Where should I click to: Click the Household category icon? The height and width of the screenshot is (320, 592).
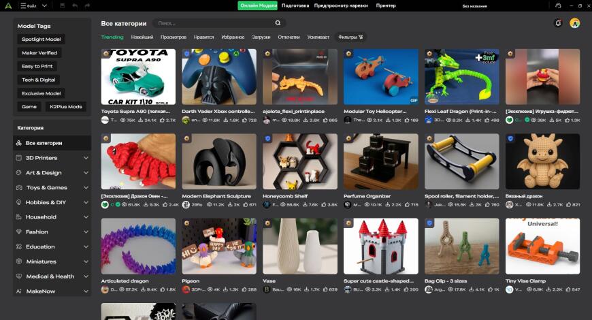pos(19,217)
